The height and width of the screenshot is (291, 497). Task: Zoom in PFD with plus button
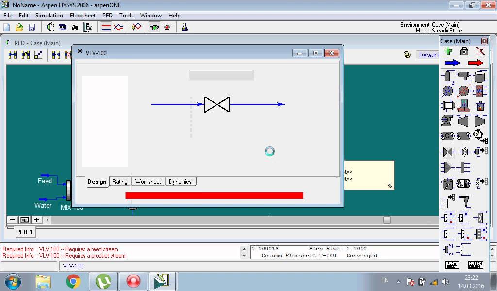37,220
